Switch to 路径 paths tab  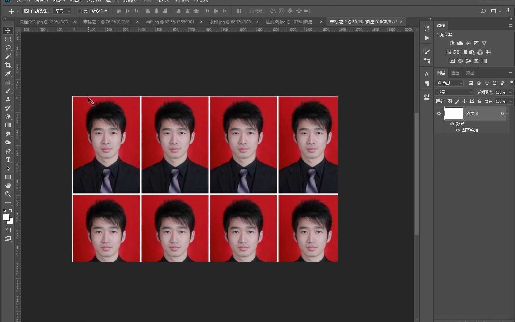point(470,73)
